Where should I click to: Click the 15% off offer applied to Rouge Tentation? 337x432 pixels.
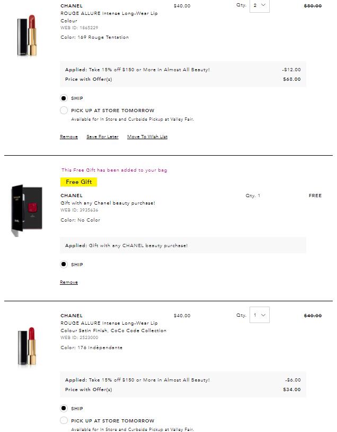point(137,70)
